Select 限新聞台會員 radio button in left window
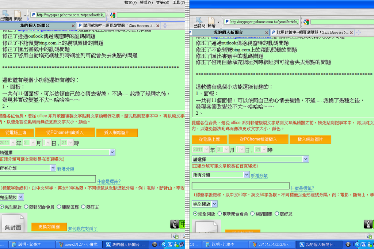This screenshot has width=374, height=249. point(26,207)
